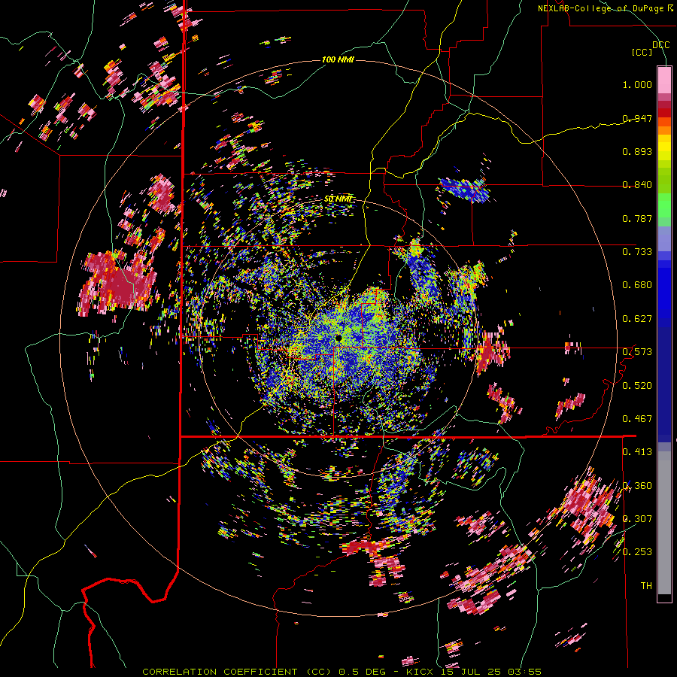Click the 0.253 color scale value
The width and height of the screenshot is (677, 677).
pos(637,552)
